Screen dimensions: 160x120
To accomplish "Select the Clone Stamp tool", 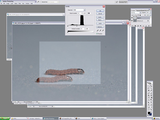I will [x=148, y=96].
